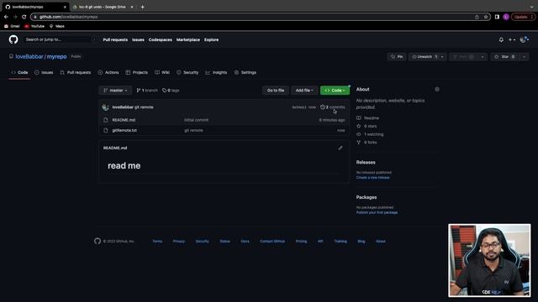Expand the Fork dropdown arrow

coord(483,57)
